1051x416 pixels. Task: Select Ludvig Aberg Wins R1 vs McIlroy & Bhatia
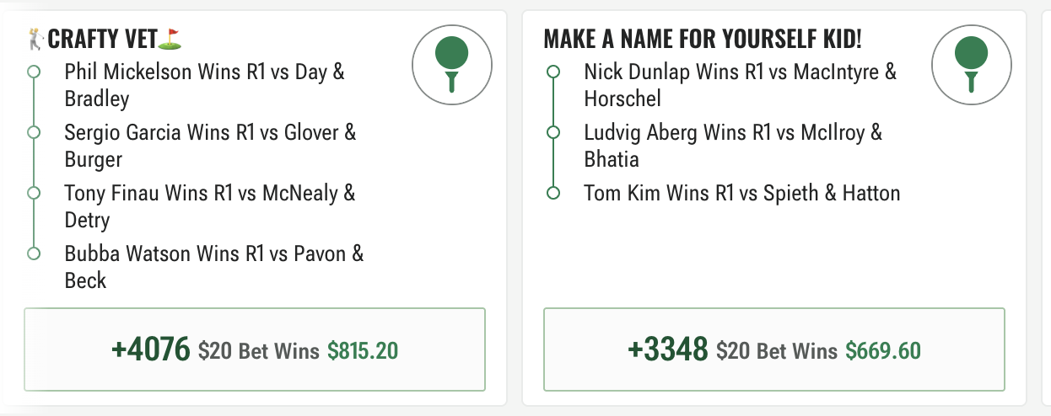coord(733,146)
